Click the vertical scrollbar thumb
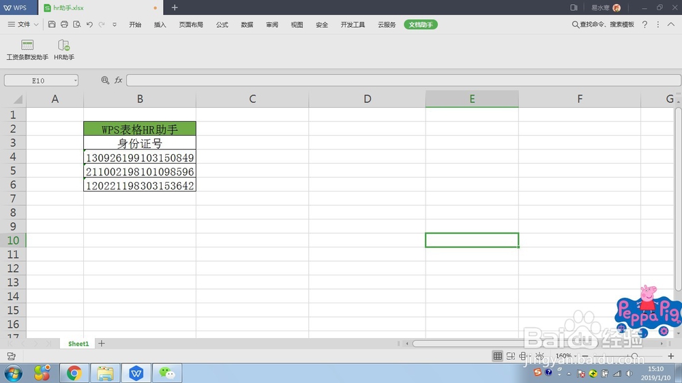682x383 pixels. [678, 198]
